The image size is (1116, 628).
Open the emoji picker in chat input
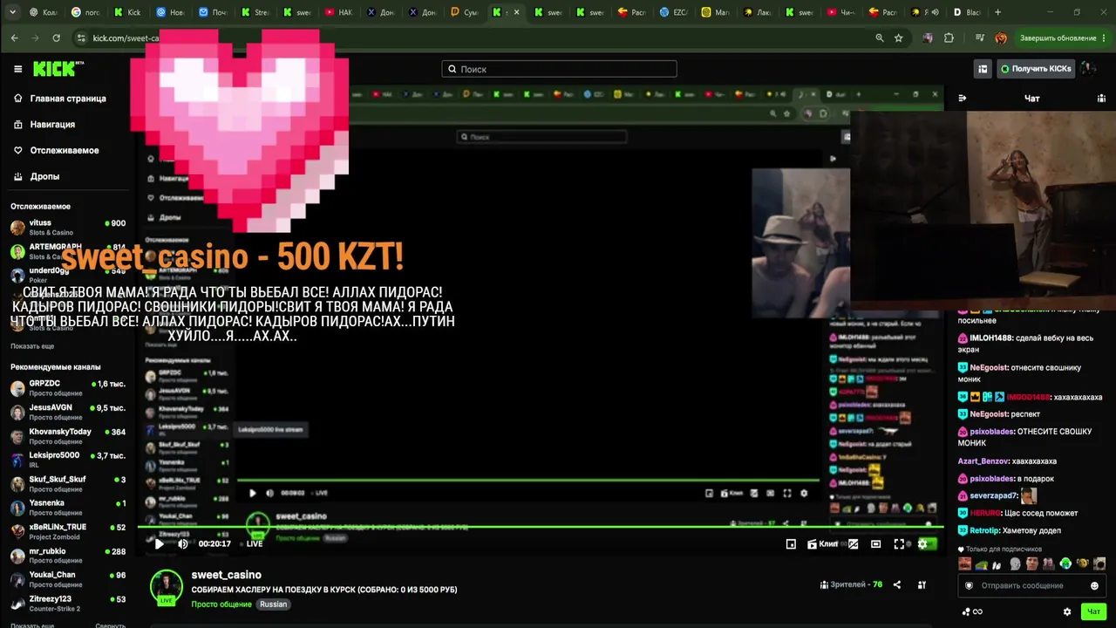tap(1094, 585)
